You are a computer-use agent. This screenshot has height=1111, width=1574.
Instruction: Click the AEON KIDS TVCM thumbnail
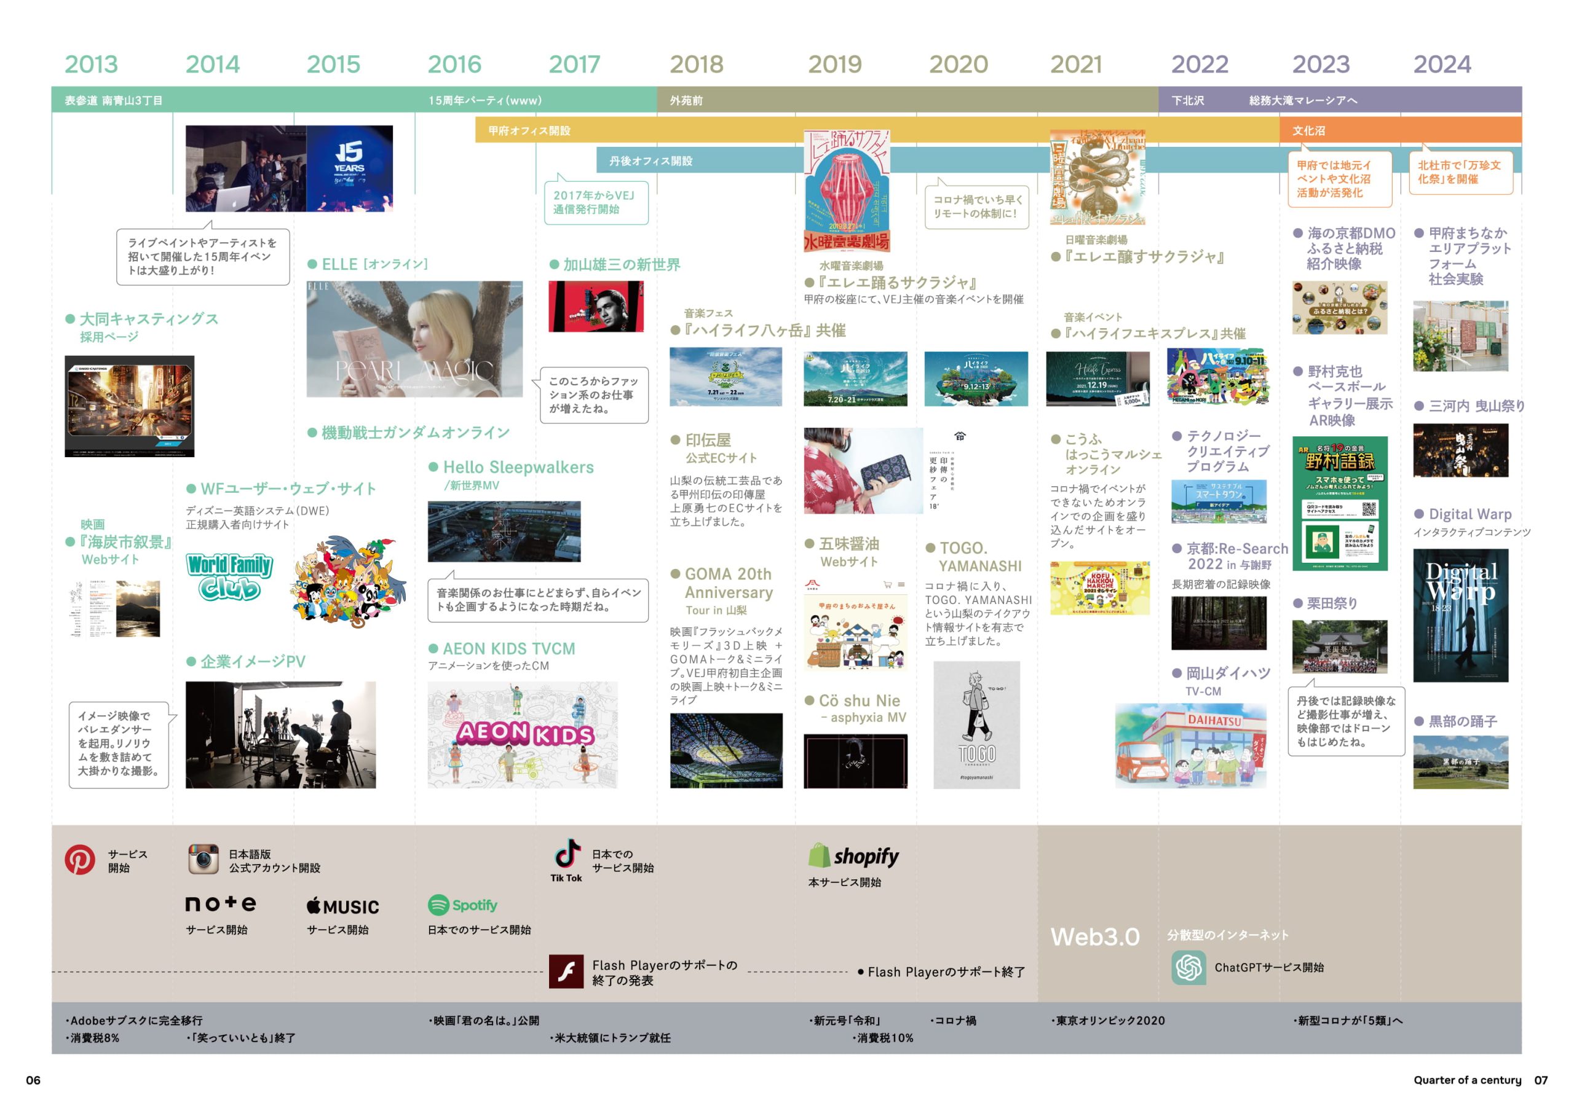[x=523, y=734]
